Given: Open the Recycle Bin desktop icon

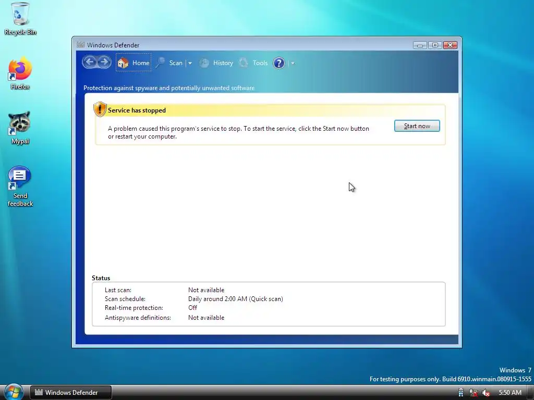Looking at the screenshot, I should tap(20, 19).
